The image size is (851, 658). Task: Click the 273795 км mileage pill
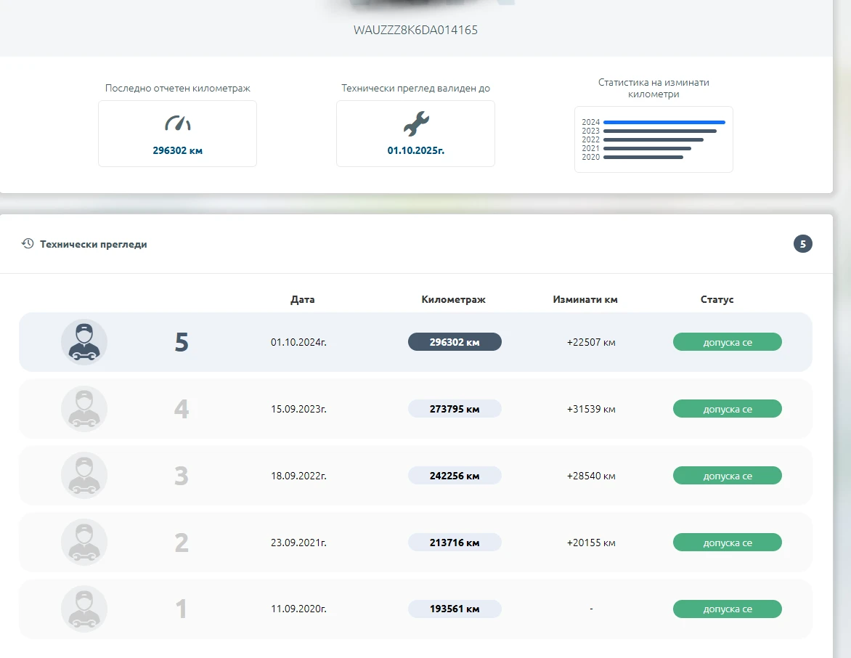tap(455, 409)
